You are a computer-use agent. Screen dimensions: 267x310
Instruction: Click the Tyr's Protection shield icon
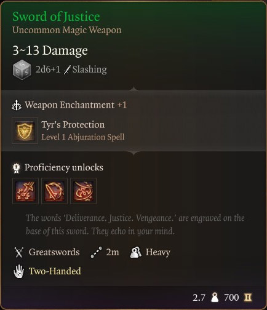point(25,130)
